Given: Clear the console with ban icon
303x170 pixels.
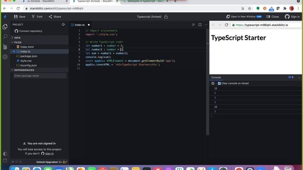Looking at the screenshot, I should tap(213, 84).
